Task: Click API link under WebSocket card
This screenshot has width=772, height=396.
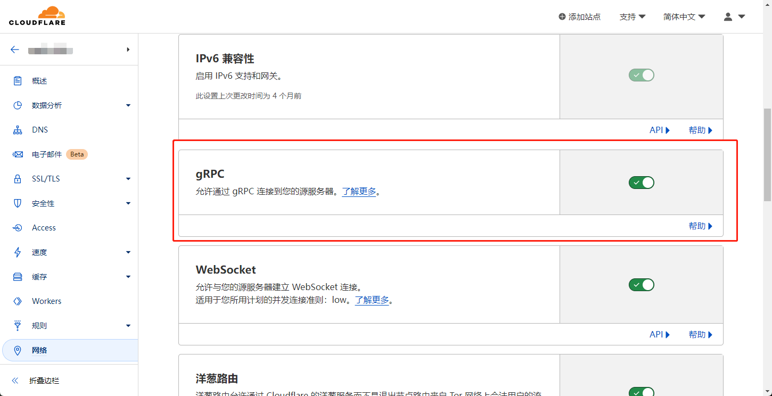Action: point(660,334)
